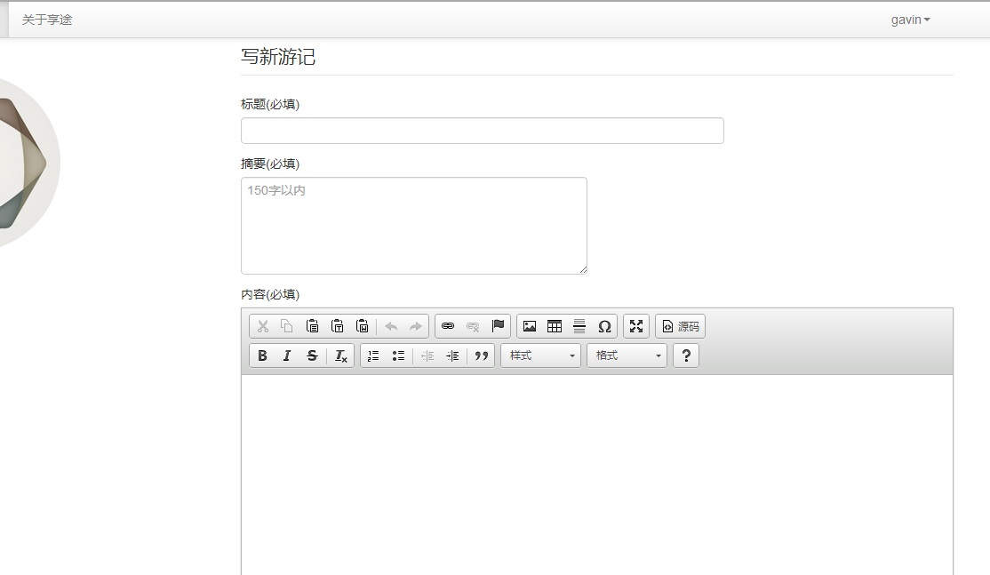Click the remove format icon
The image size is (990, 575).
340,355
